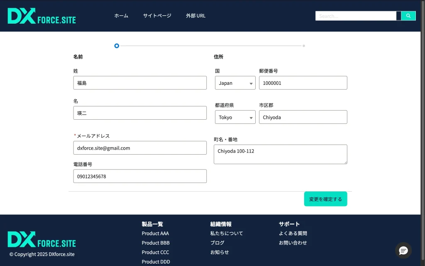Go to ホーム in navigation
Screen dimensions: 425x266
[121, 16]
